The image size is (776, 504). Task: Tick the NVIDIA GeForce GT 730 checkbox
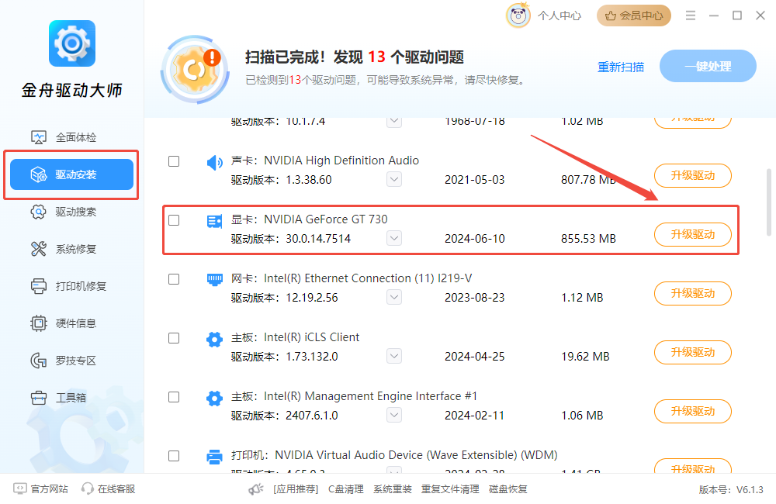click(x=174, y=220)
